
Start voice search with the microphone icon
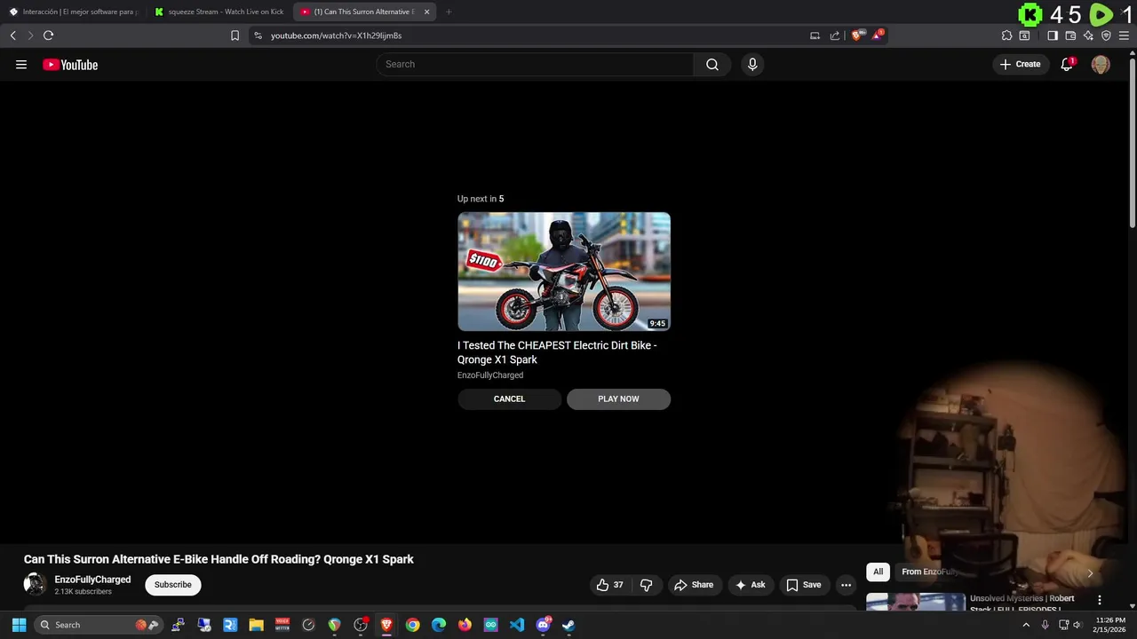(x=752, y=64)
